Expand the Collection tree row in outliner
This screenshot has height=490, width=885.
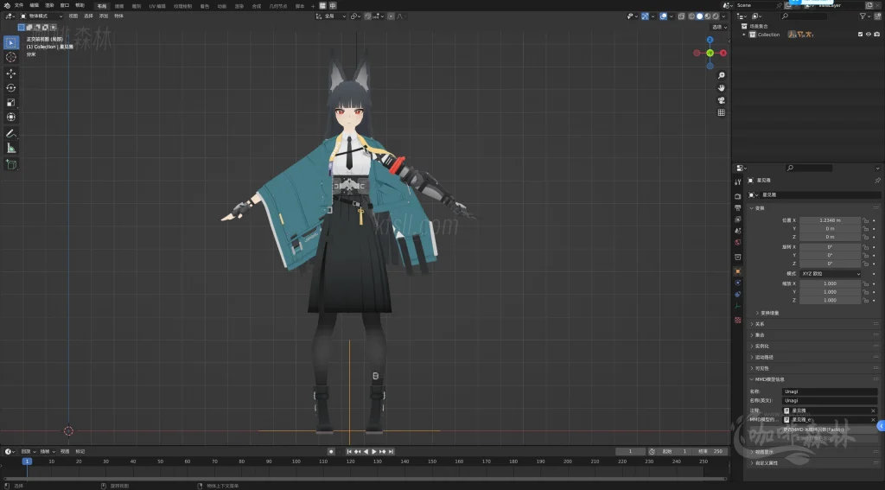(744, 35)
